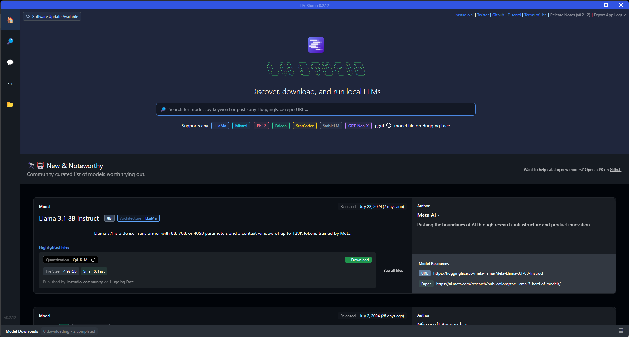Minimize the LM Studio window
Image resolution: width=629 pixels, height=337 pixels.
click(591, 5)
